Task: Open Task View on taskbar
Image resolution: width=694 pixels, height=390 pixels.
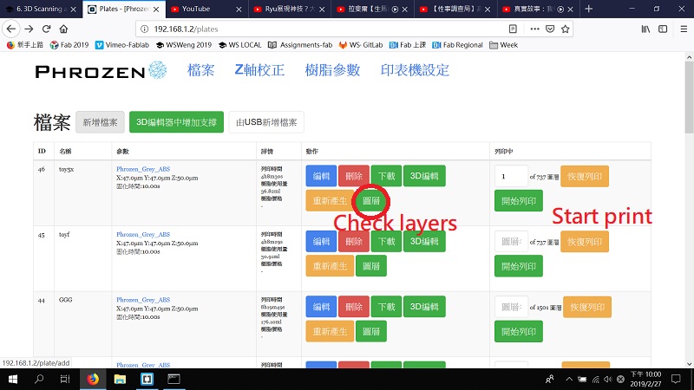Action: click(65, 379)
